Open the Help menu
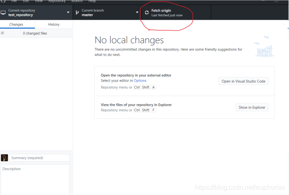The width and height of the screenshot is (289, 195). click(x=92, y=1)
